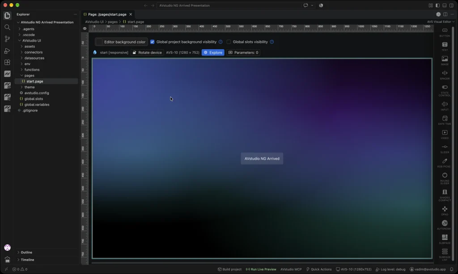Toggle the primary side bar layout button
458x274 pixels.
click(x=437, y=5)
